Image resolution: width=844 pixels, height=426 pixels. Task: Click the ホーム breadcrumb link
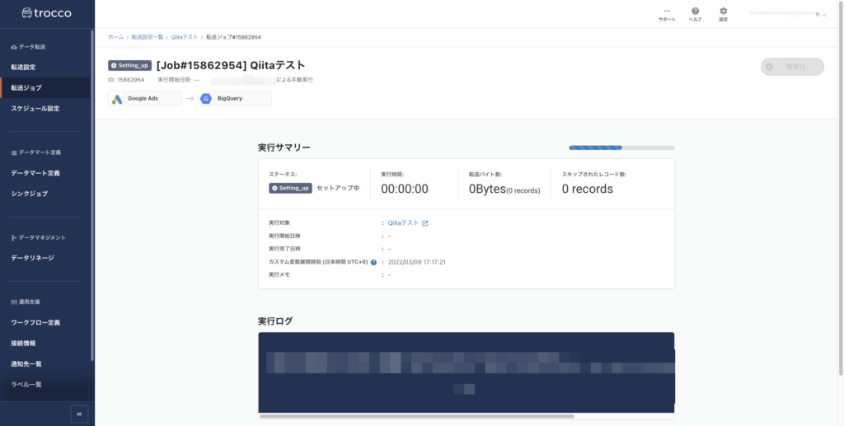(115, 37)
